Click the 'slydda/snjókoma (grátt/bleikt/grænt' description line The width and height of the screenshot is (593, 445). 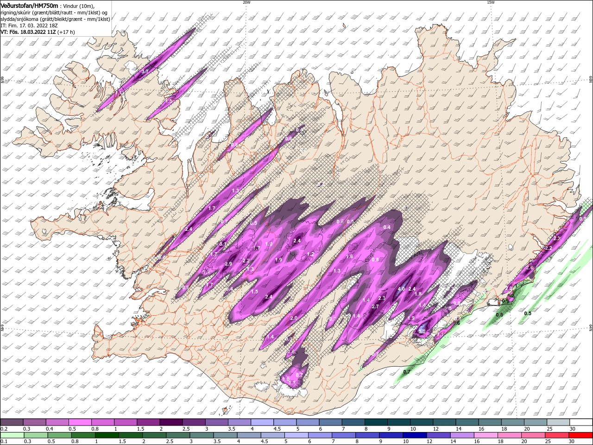pos(55,19)
